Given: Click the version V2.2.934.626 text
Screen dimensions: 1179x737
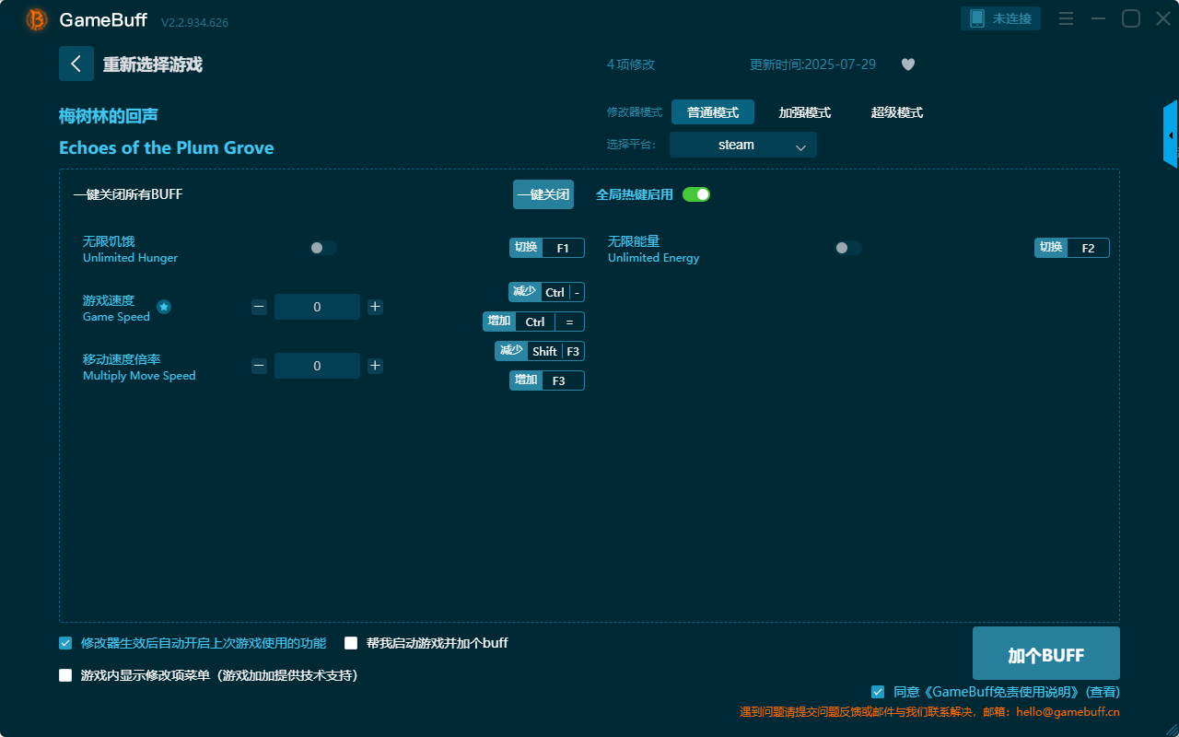Looking at the screenshot, I should (194, 22).
